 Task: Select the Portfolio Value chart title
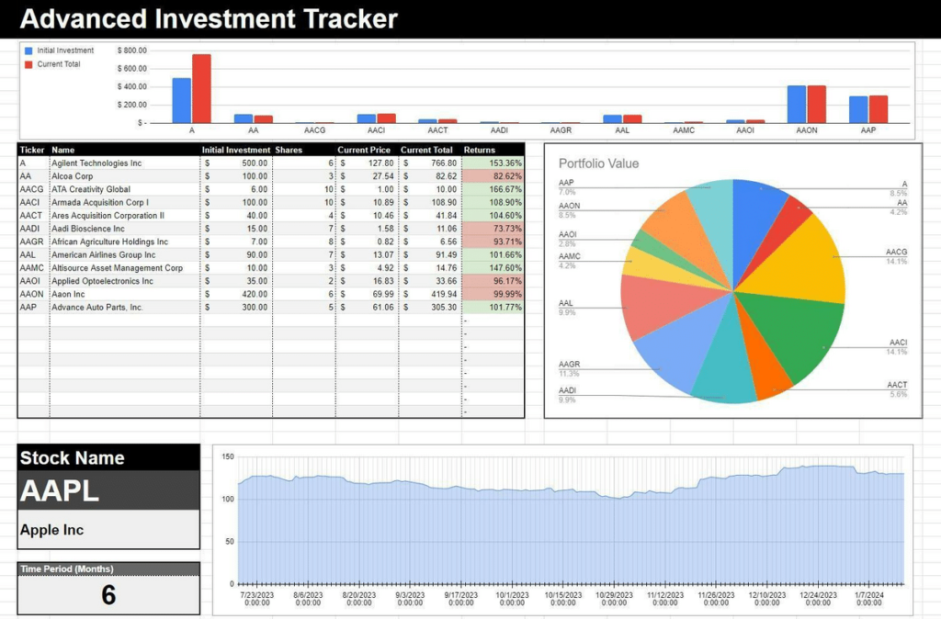click(600, 163)
